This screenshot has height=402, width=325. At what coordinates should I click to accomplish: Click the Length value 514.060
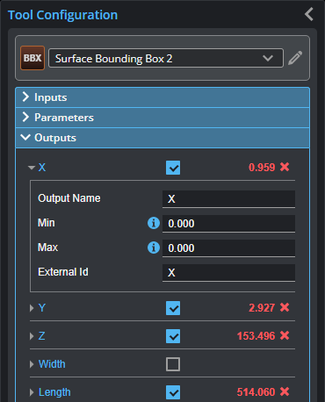pos(256,391)
